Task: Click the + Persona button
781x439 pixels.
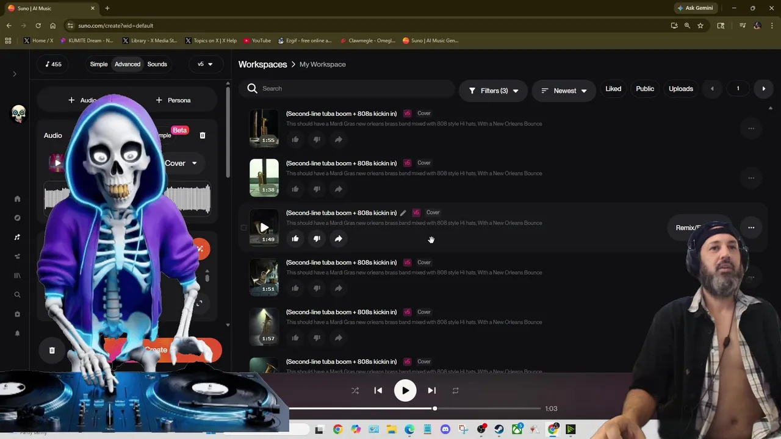Action: (x=173, y=100)
